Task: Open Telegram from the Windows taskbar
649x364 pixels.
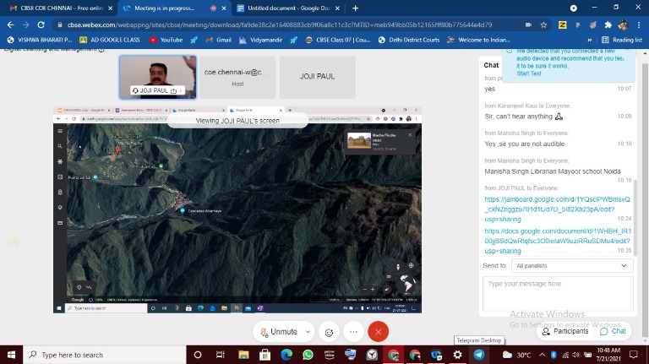Action: pyautogui.click(x=479, y=355)
